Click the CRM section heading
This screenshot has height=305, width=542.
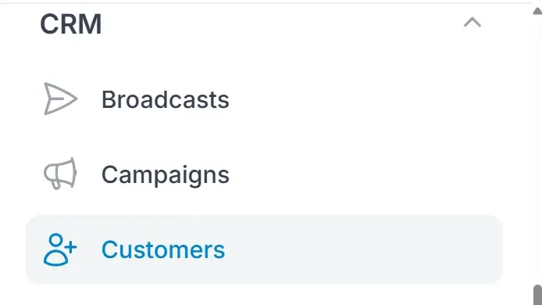[71, 23]
